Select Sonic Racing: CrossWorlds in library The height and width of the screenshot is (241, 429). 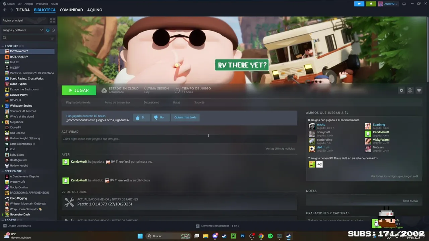[x=27, y=79]
